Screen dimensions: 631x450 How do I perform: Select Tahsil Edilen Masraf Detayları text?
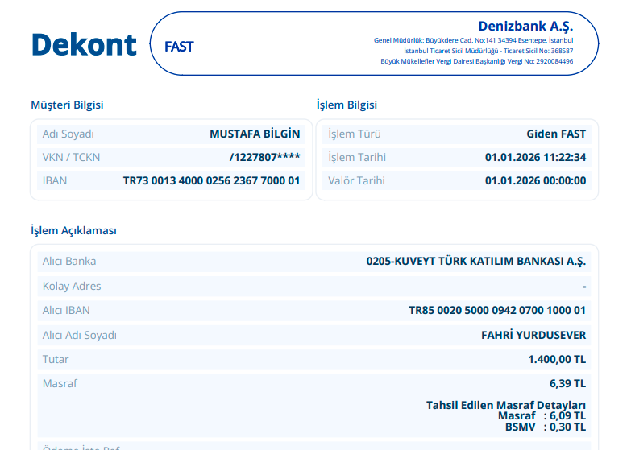(x=506, y=405)
